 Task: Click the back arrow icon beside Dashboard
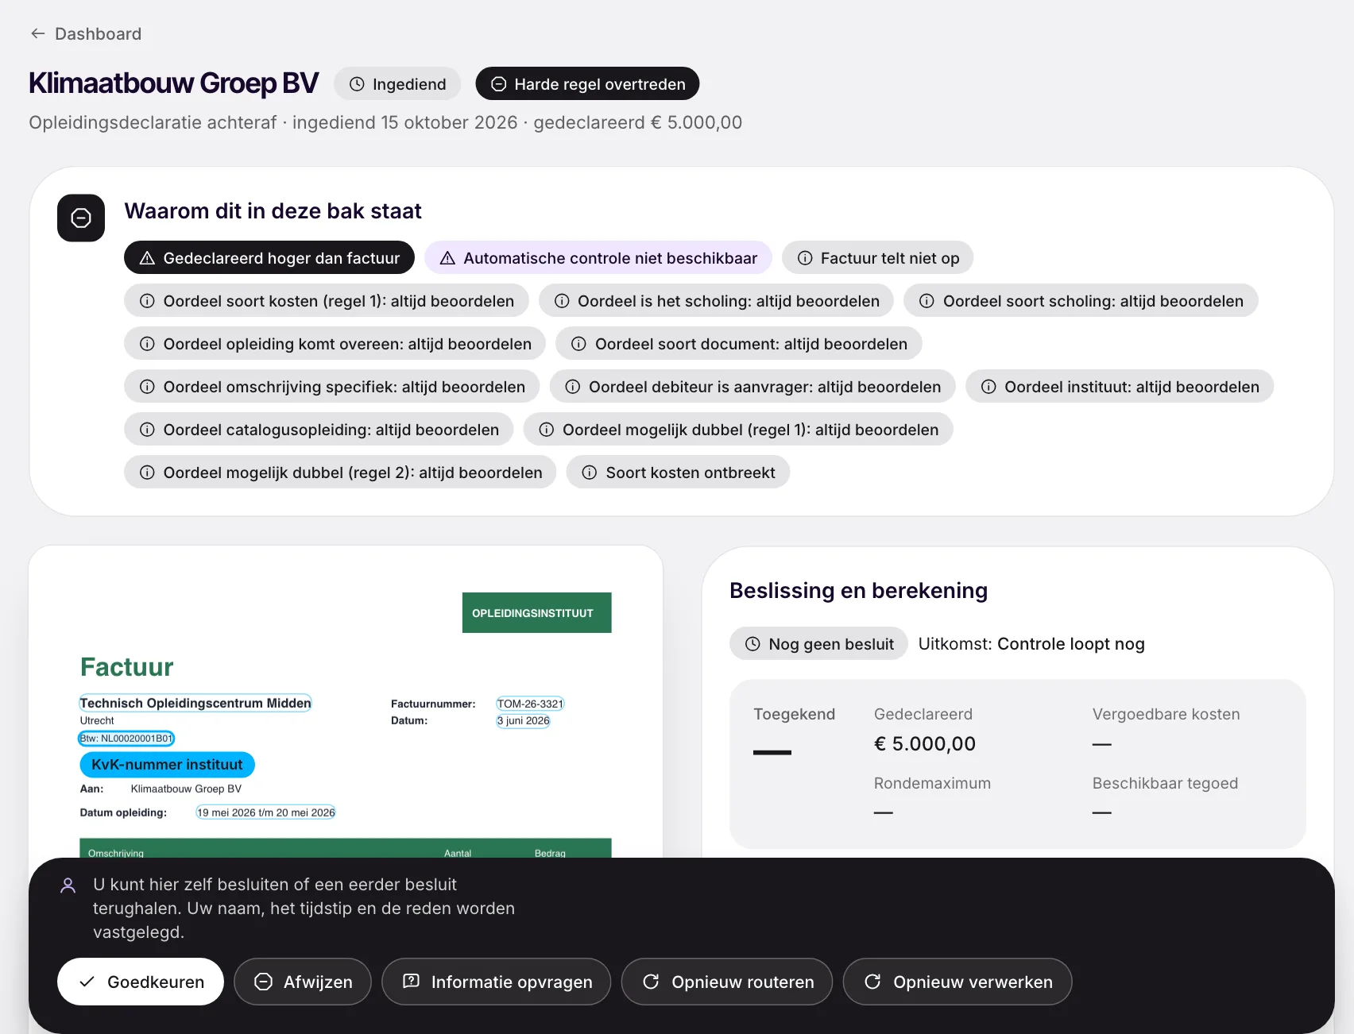[37, 33]
